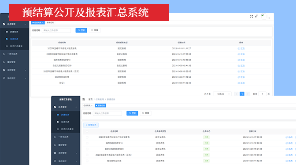Select page 1 in pagination
296x165 pixels.
[242, 94]
